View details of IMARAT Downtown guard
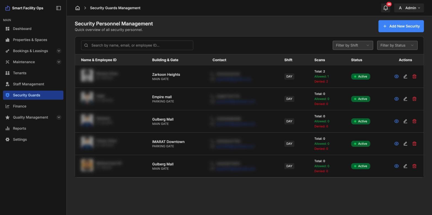This screenshot has height=215, width=432. (396, 144)
